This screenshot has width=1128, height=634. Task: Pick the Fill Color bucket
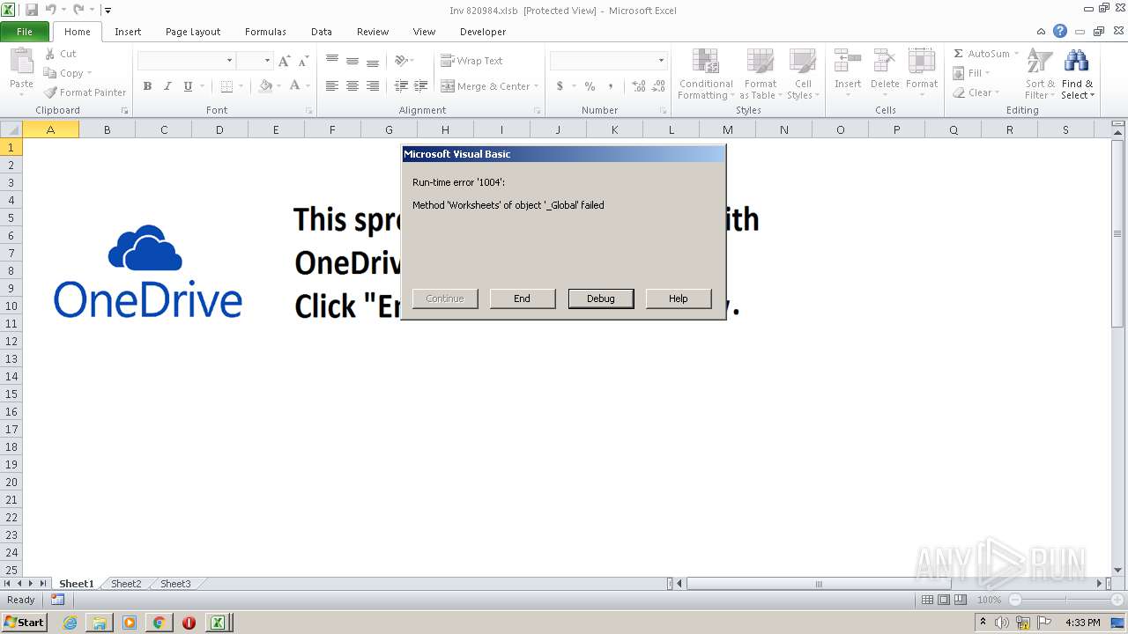coord(265,86)
